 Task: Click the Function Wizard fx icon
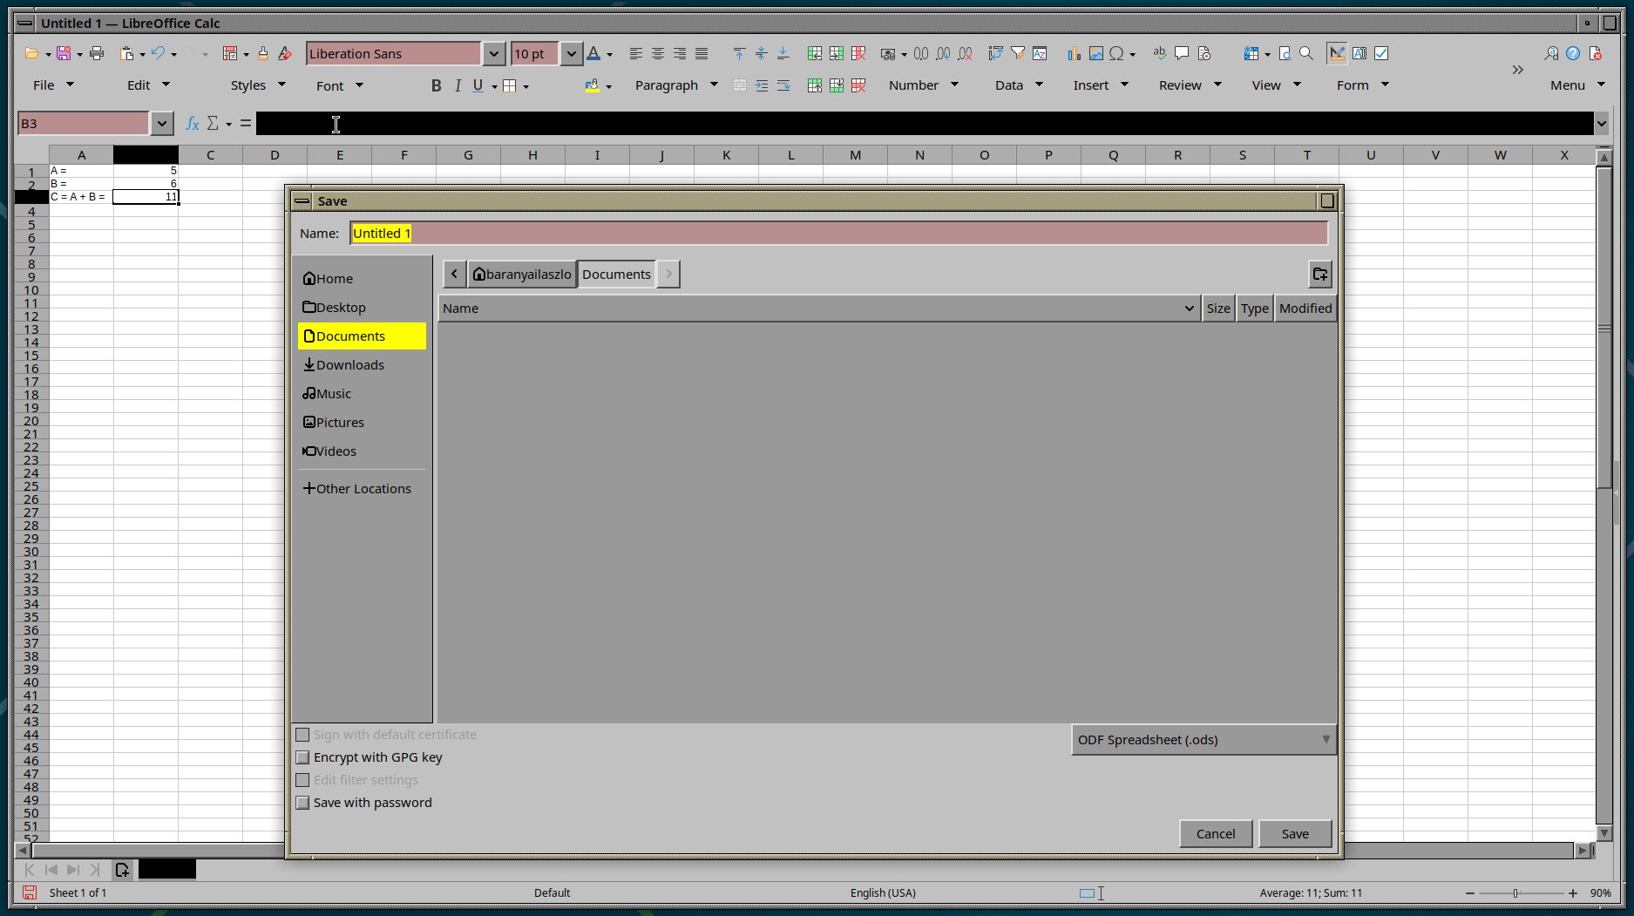pyautogui.click(x=193, y=124)
